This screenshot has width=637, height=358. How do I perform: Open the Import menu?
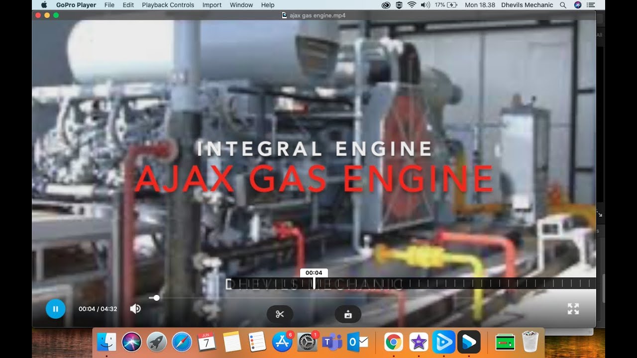click(x=212, y=5)
